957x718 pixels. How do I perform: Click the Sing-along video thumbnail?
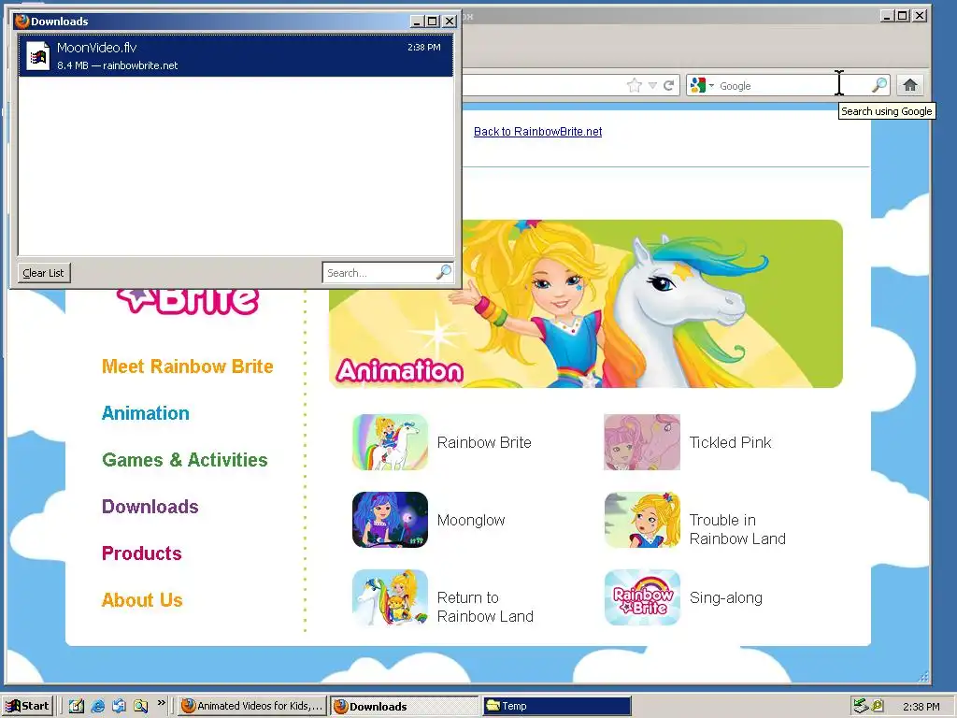(642, 597)
